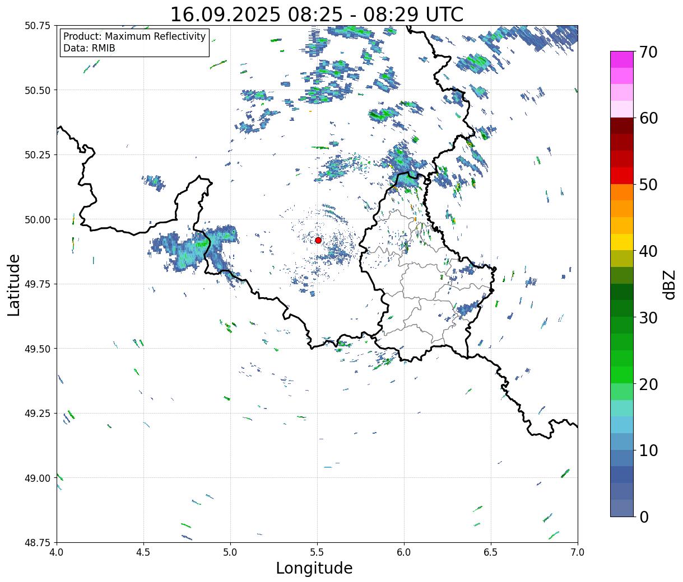Click the colorbar tick label 40
Image resolution: width=683 pixels, height=582 pixels.
[648, 251]
